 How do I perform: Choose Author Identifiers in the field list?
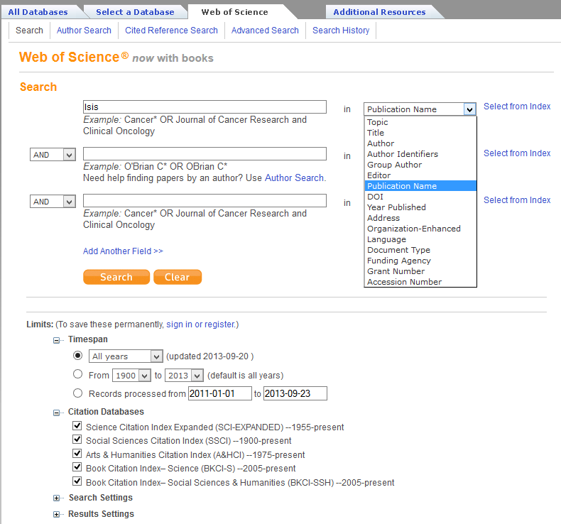point(420,154)
